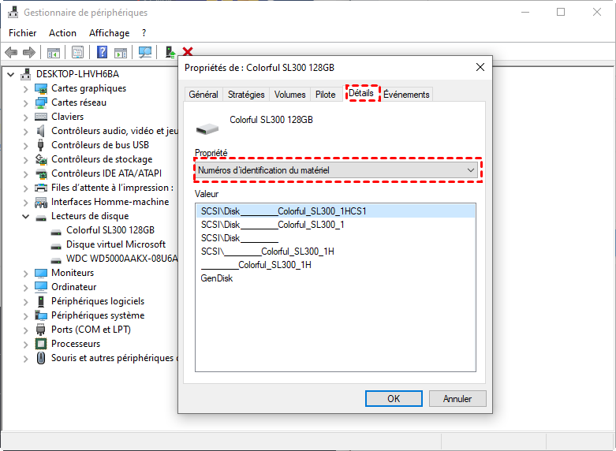Click the OK button

coord(394,398)
